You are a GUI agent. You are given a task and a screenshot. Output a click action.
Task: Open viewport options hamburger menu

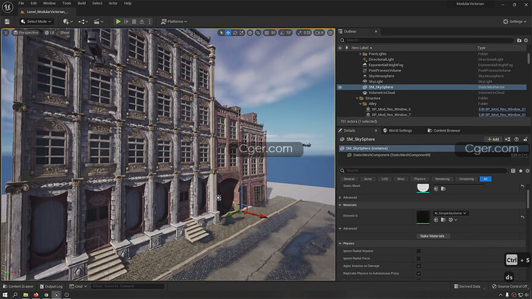click(7, 33)
